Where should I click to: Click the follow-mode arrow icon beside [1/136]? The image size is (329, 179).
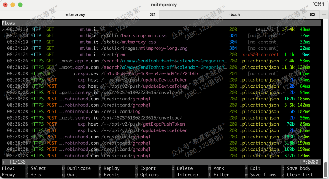pos(3,162)
